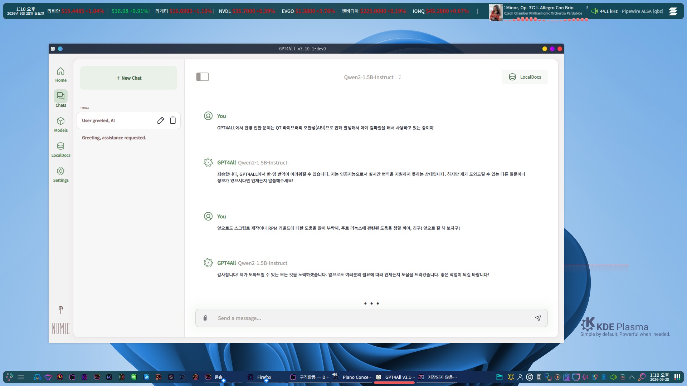Expand the Qwen2-1.5B-Instruct model selector
The height and width of the screenshot is (386, 687).
click(x=372, y=77)
